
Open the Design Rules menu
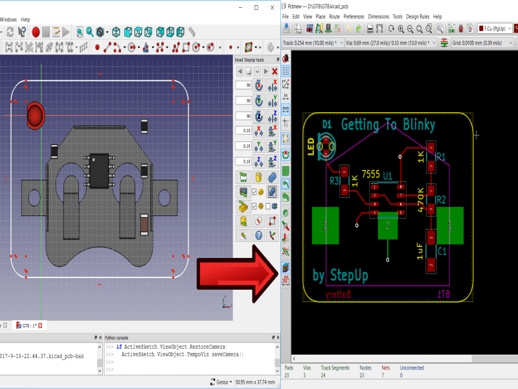[x=417, y=16]
